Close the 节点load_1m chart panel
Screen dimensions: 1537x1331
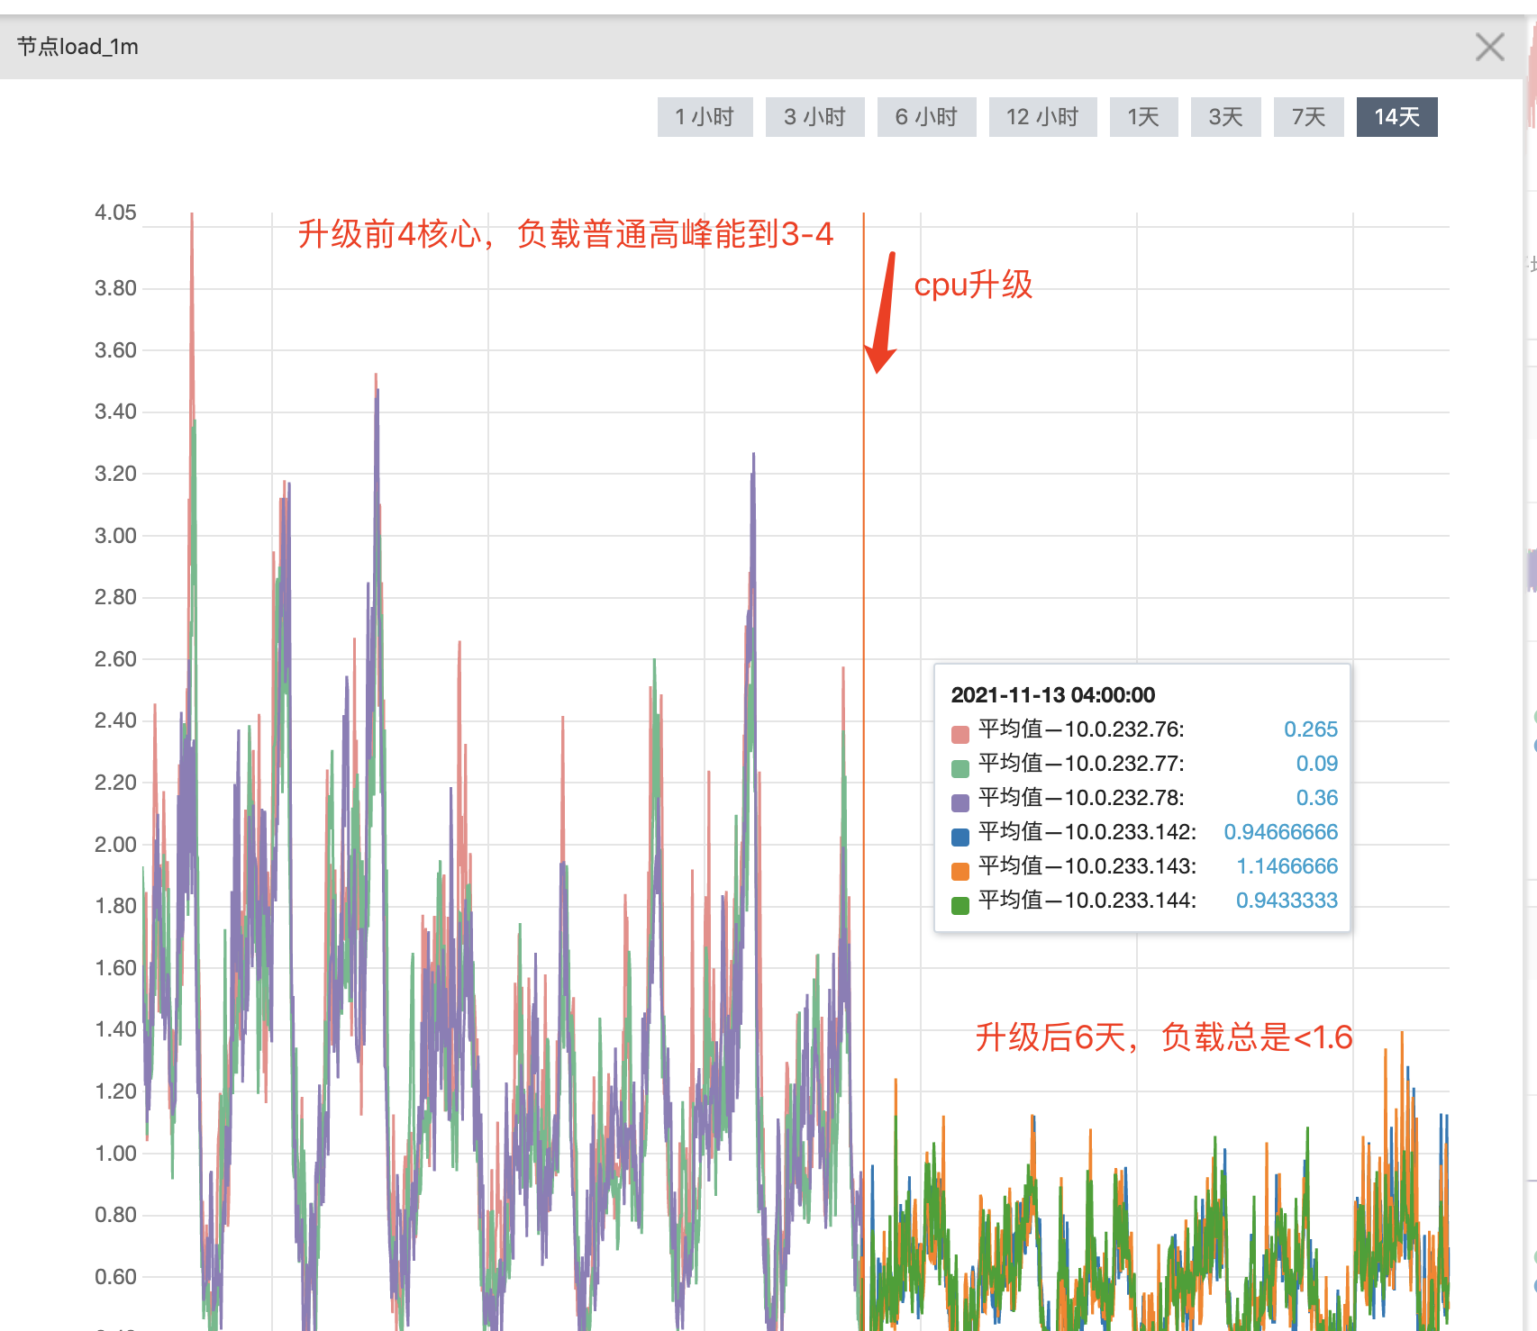[x=1489, y=47]
